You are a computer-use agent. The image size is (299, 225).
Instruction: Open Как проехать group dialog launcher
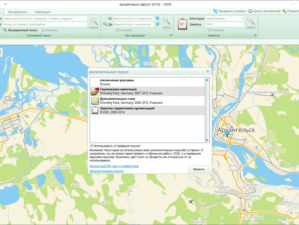[171, 35]
